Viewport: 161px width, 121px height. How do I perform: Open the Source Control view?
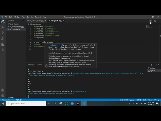coord(3,33)
